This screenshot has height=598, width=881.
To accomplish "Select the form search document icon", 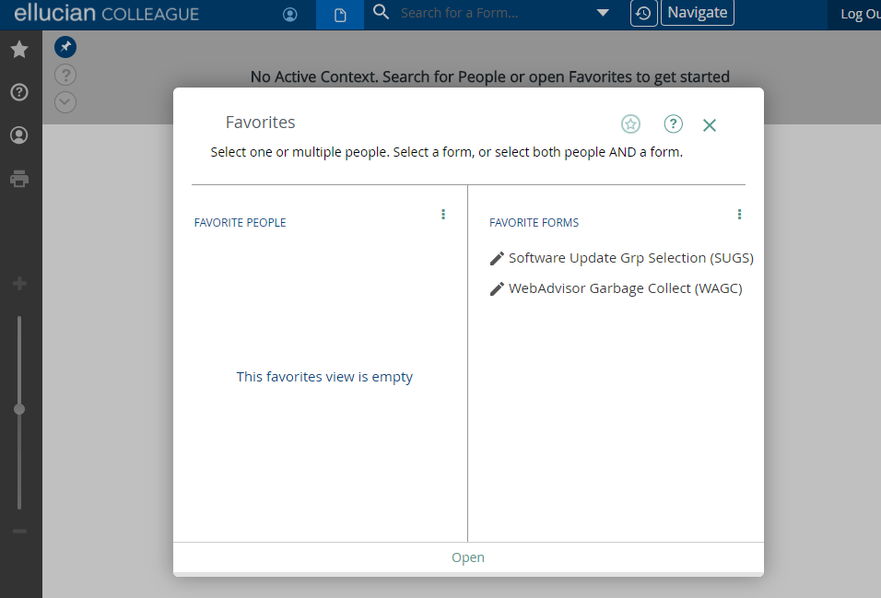I will point(340,15).
